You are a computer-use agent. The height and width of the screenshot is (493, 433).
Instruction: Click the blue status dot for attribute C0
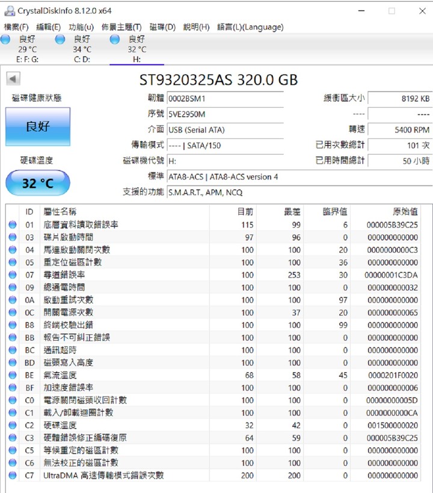tap(13, 400)
